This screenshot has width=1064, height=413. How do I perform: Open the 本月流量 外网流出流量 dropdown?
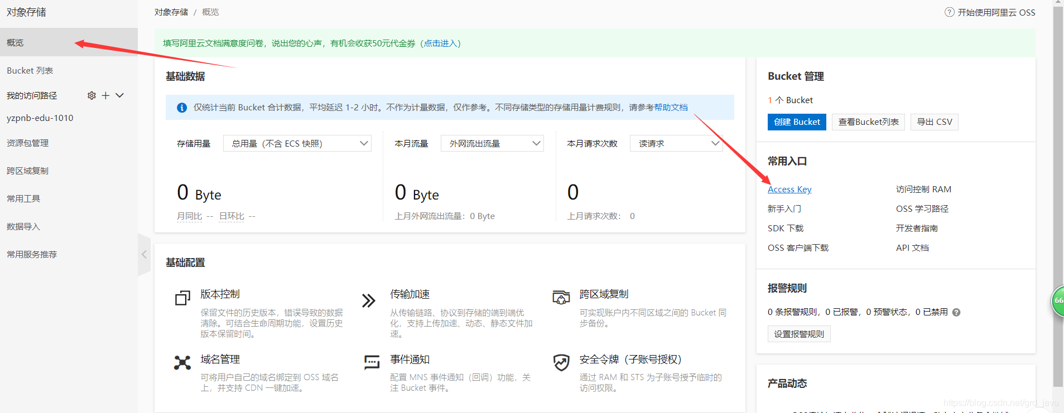pyautogui.click(x=492, y=143)
